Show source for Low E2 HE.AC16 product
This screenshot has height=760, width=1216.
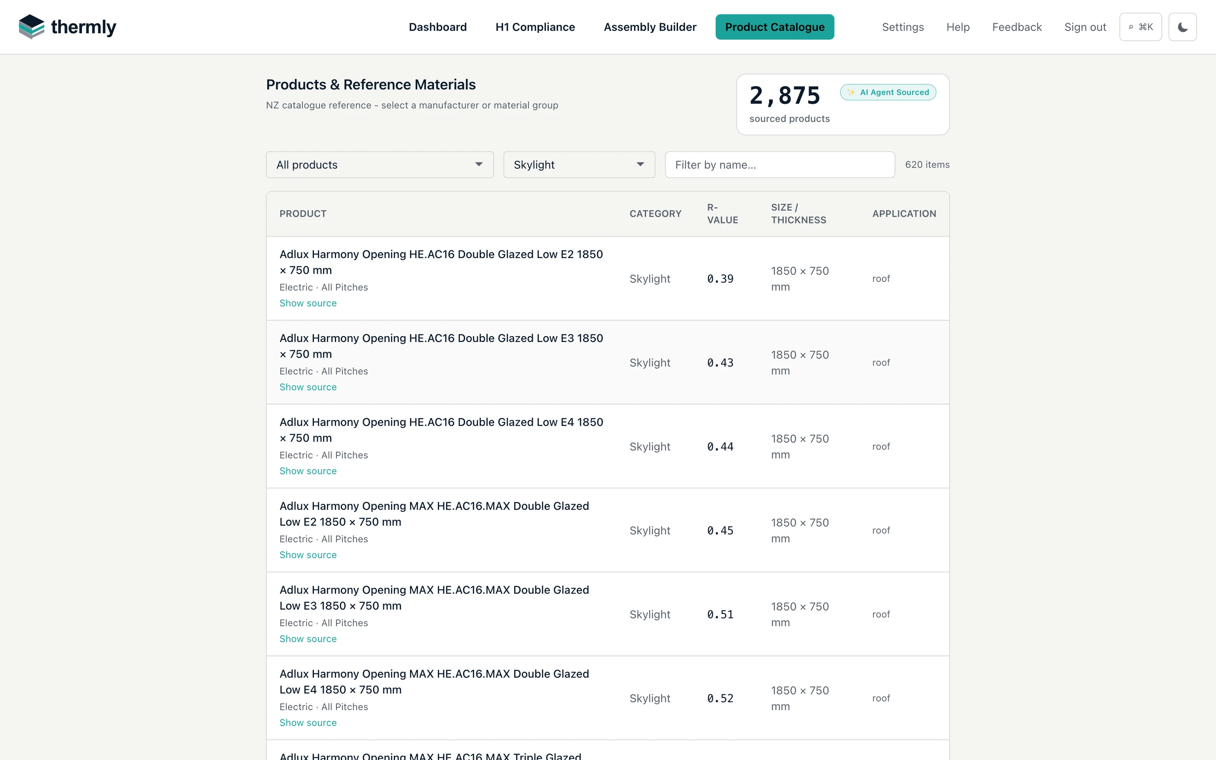tap(308, 303)
